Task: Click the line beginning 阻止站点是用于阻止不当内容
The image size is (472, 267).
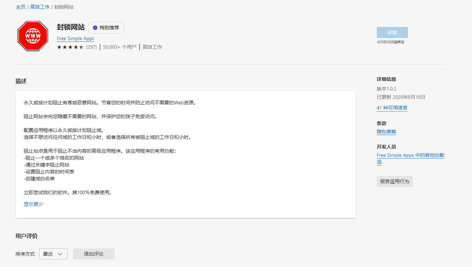Action: (x=100, y=151)
